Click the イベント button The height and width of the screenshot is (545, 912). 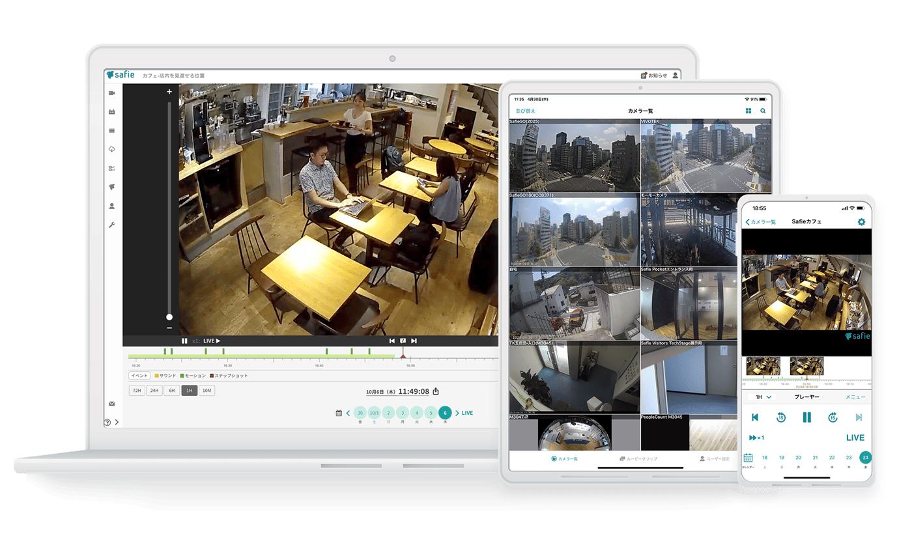click(139, 376)
